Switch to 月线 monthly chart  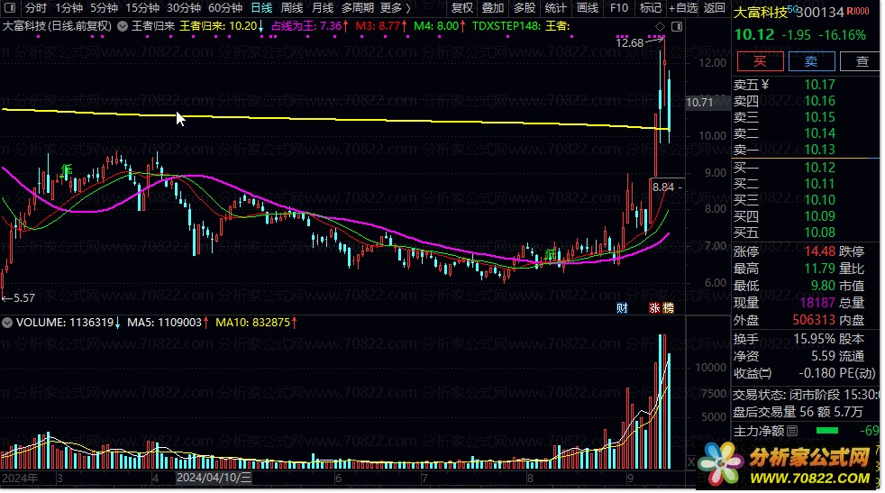point(323,8)
